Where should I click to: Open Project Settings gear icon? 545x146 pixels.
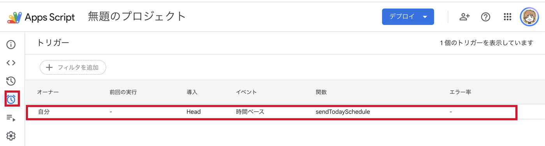pyautogui.click(x=11, y=136)
